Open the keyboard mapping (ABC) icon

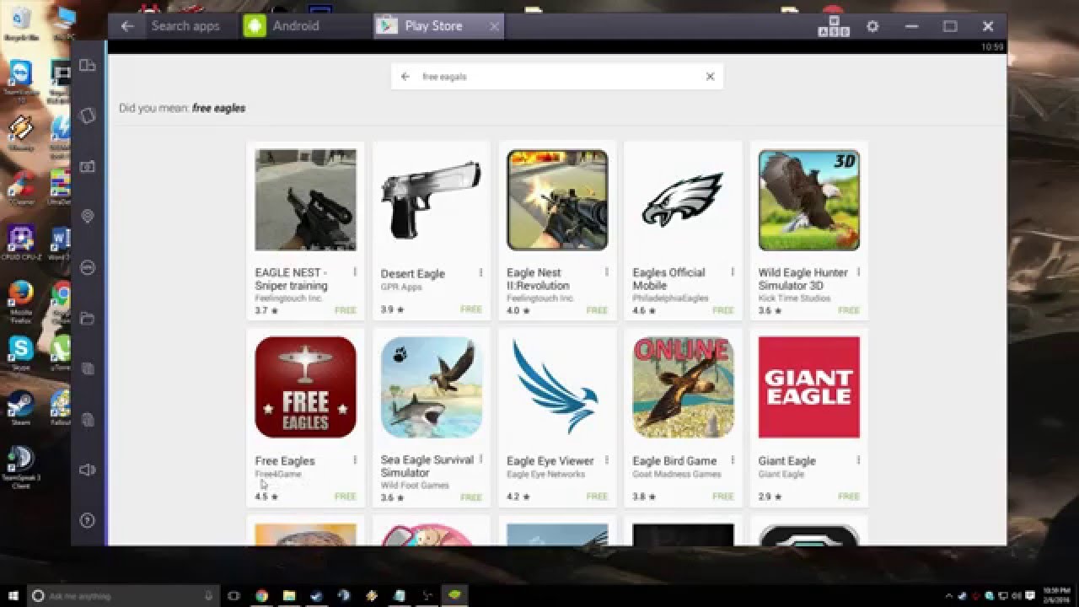pos(834,26)
